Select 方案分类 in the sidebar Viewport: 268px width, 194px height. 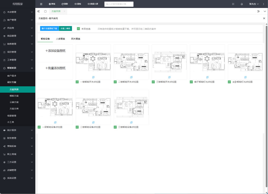pyautogui.click(x=18, y=108)
